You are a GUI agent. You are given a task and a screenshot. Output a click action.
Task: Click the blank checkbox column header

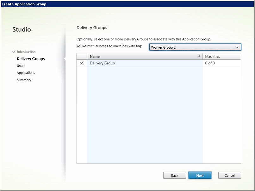[82, 57]
